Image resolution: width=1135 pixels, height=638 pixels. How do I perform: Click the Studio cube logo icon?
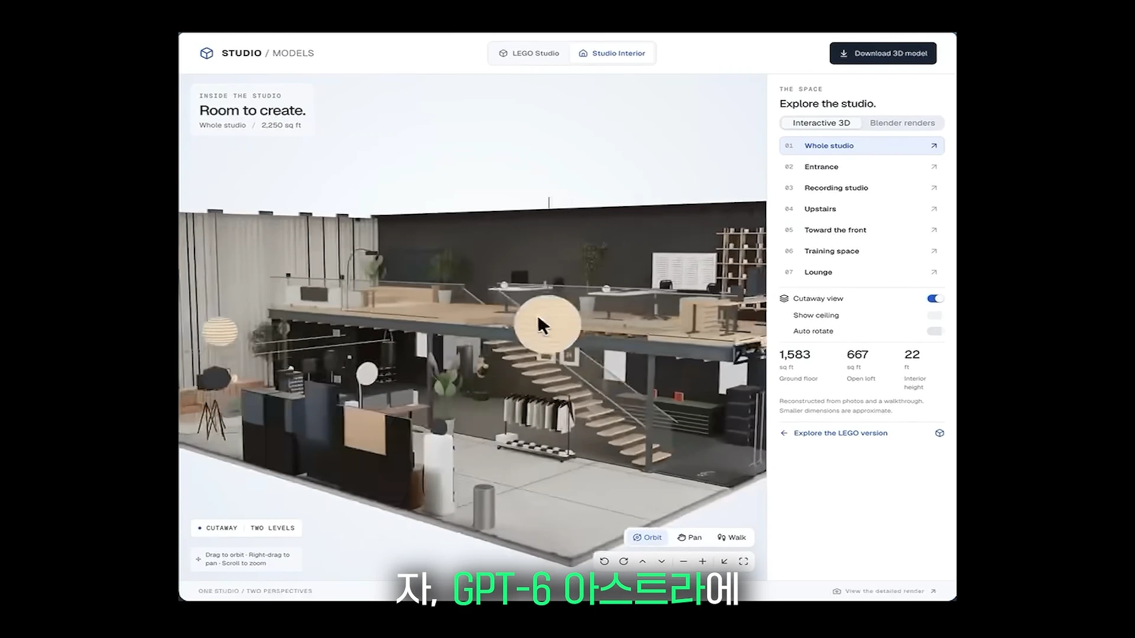pyautogui.click(x=206, y=53)
